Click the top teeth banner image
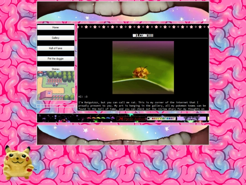 (x=123, y=11)
